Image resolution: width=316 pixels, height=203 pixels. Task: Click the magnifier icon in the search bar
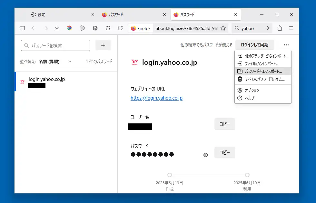(237, 28)
